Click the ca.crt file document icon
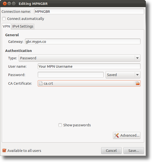 point(41,83)
